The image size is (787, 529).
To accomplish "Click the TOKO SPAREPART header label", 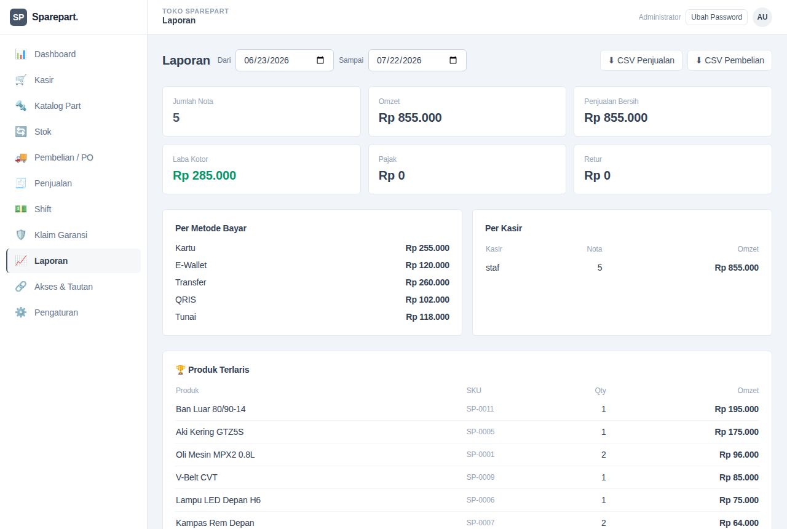I will [x=196, y=11].
